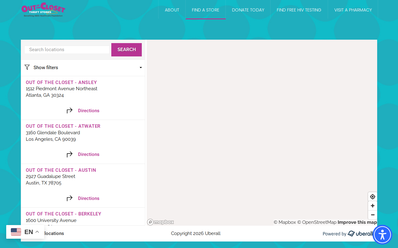Open OUT OF THE CLOSET - ANSLEY
Image resolution: width=398 pixels, height=248 pixels.
61,82
